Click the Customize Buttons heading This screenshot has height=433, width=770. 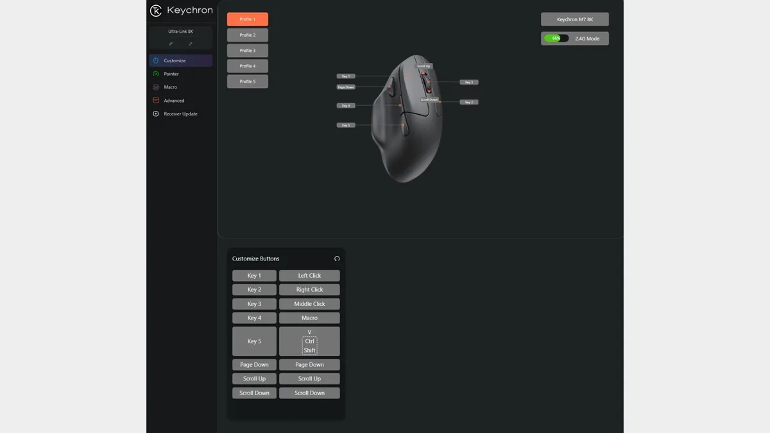pyautogui.click(x=256, y=259)
